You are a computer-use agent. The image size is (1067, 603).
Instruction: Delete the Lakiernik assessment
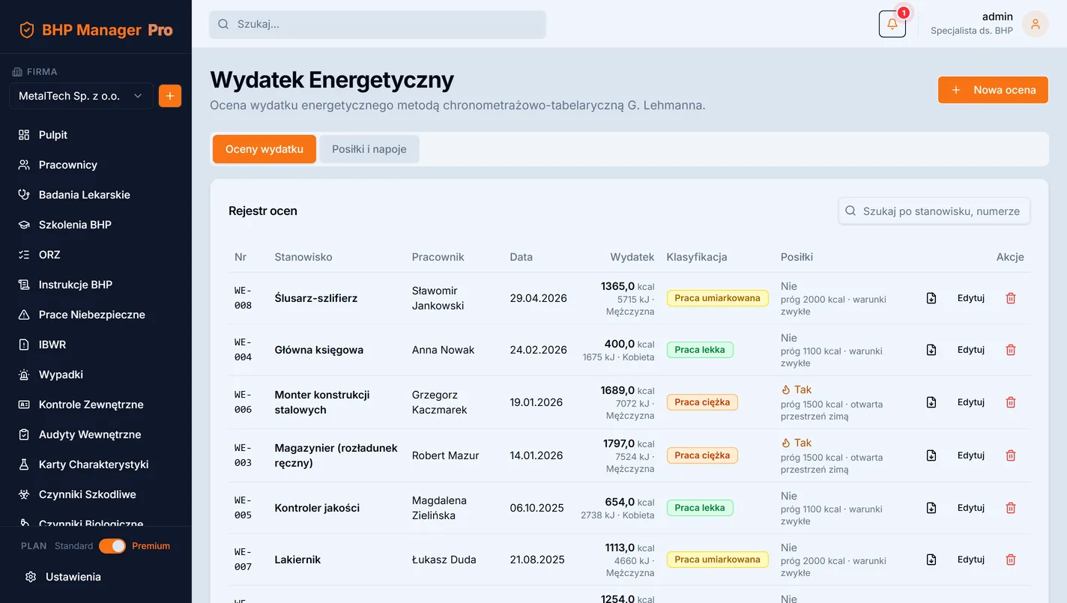point(1011,560)
